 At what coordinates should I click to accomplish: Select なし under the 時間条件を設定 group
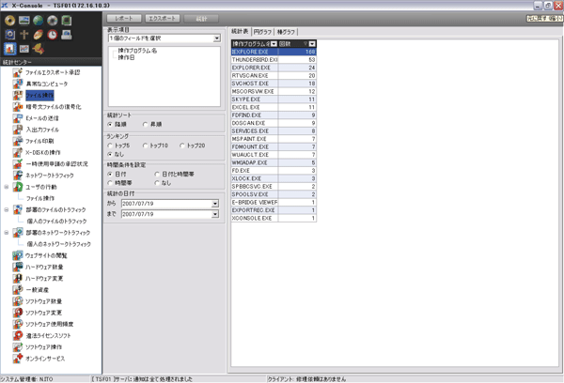[157, 183]
